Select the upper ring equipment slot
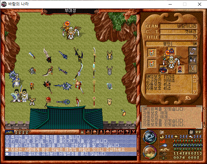Screen dimensions: 207x164 (152, 53)
